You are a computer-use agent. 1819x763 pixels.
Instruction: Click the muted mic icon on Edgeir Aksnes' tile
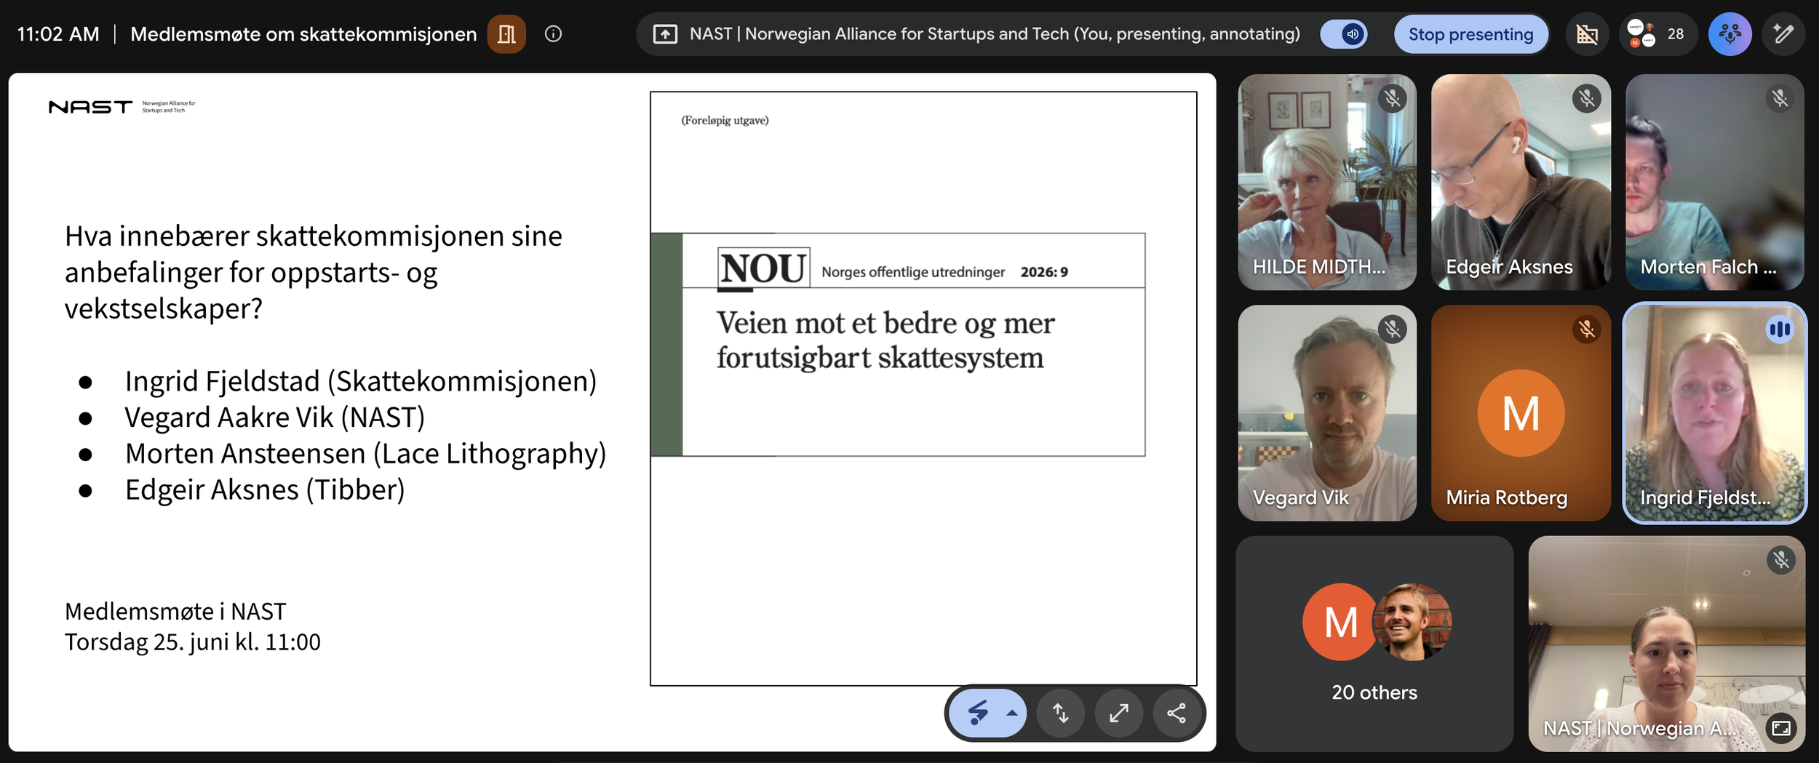pyautogui.click(x=1587, y=98)
